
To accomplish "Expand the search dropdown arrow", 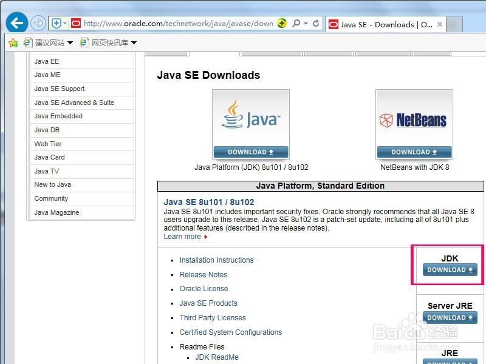I will (x=306, y=24).
